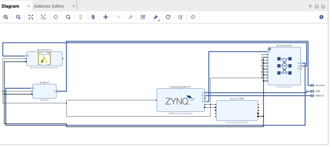Switch to the Address Editor tab

pos(49,6)
